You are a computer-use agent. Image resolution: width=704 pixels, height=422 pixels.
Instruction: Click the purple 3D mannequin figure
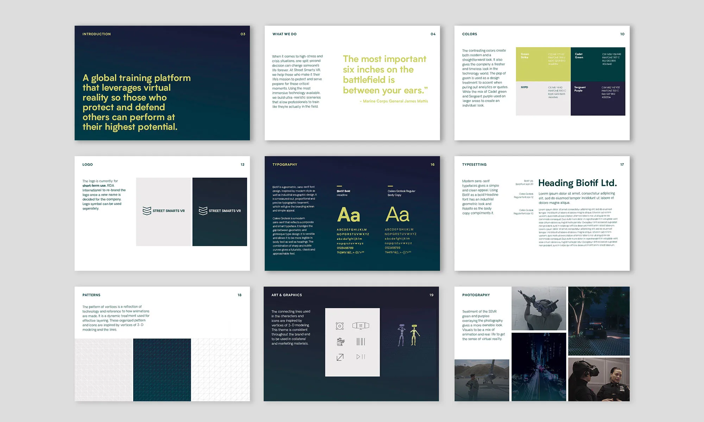401,335
